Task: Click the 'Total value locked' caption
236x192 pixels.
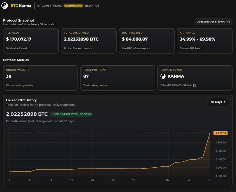Action: [x=16, y=48]
